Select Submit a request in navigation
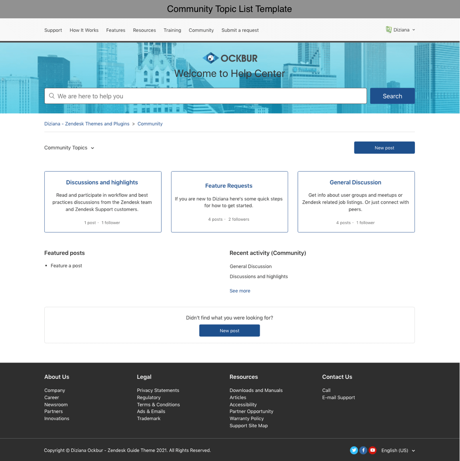 point(240,30)
